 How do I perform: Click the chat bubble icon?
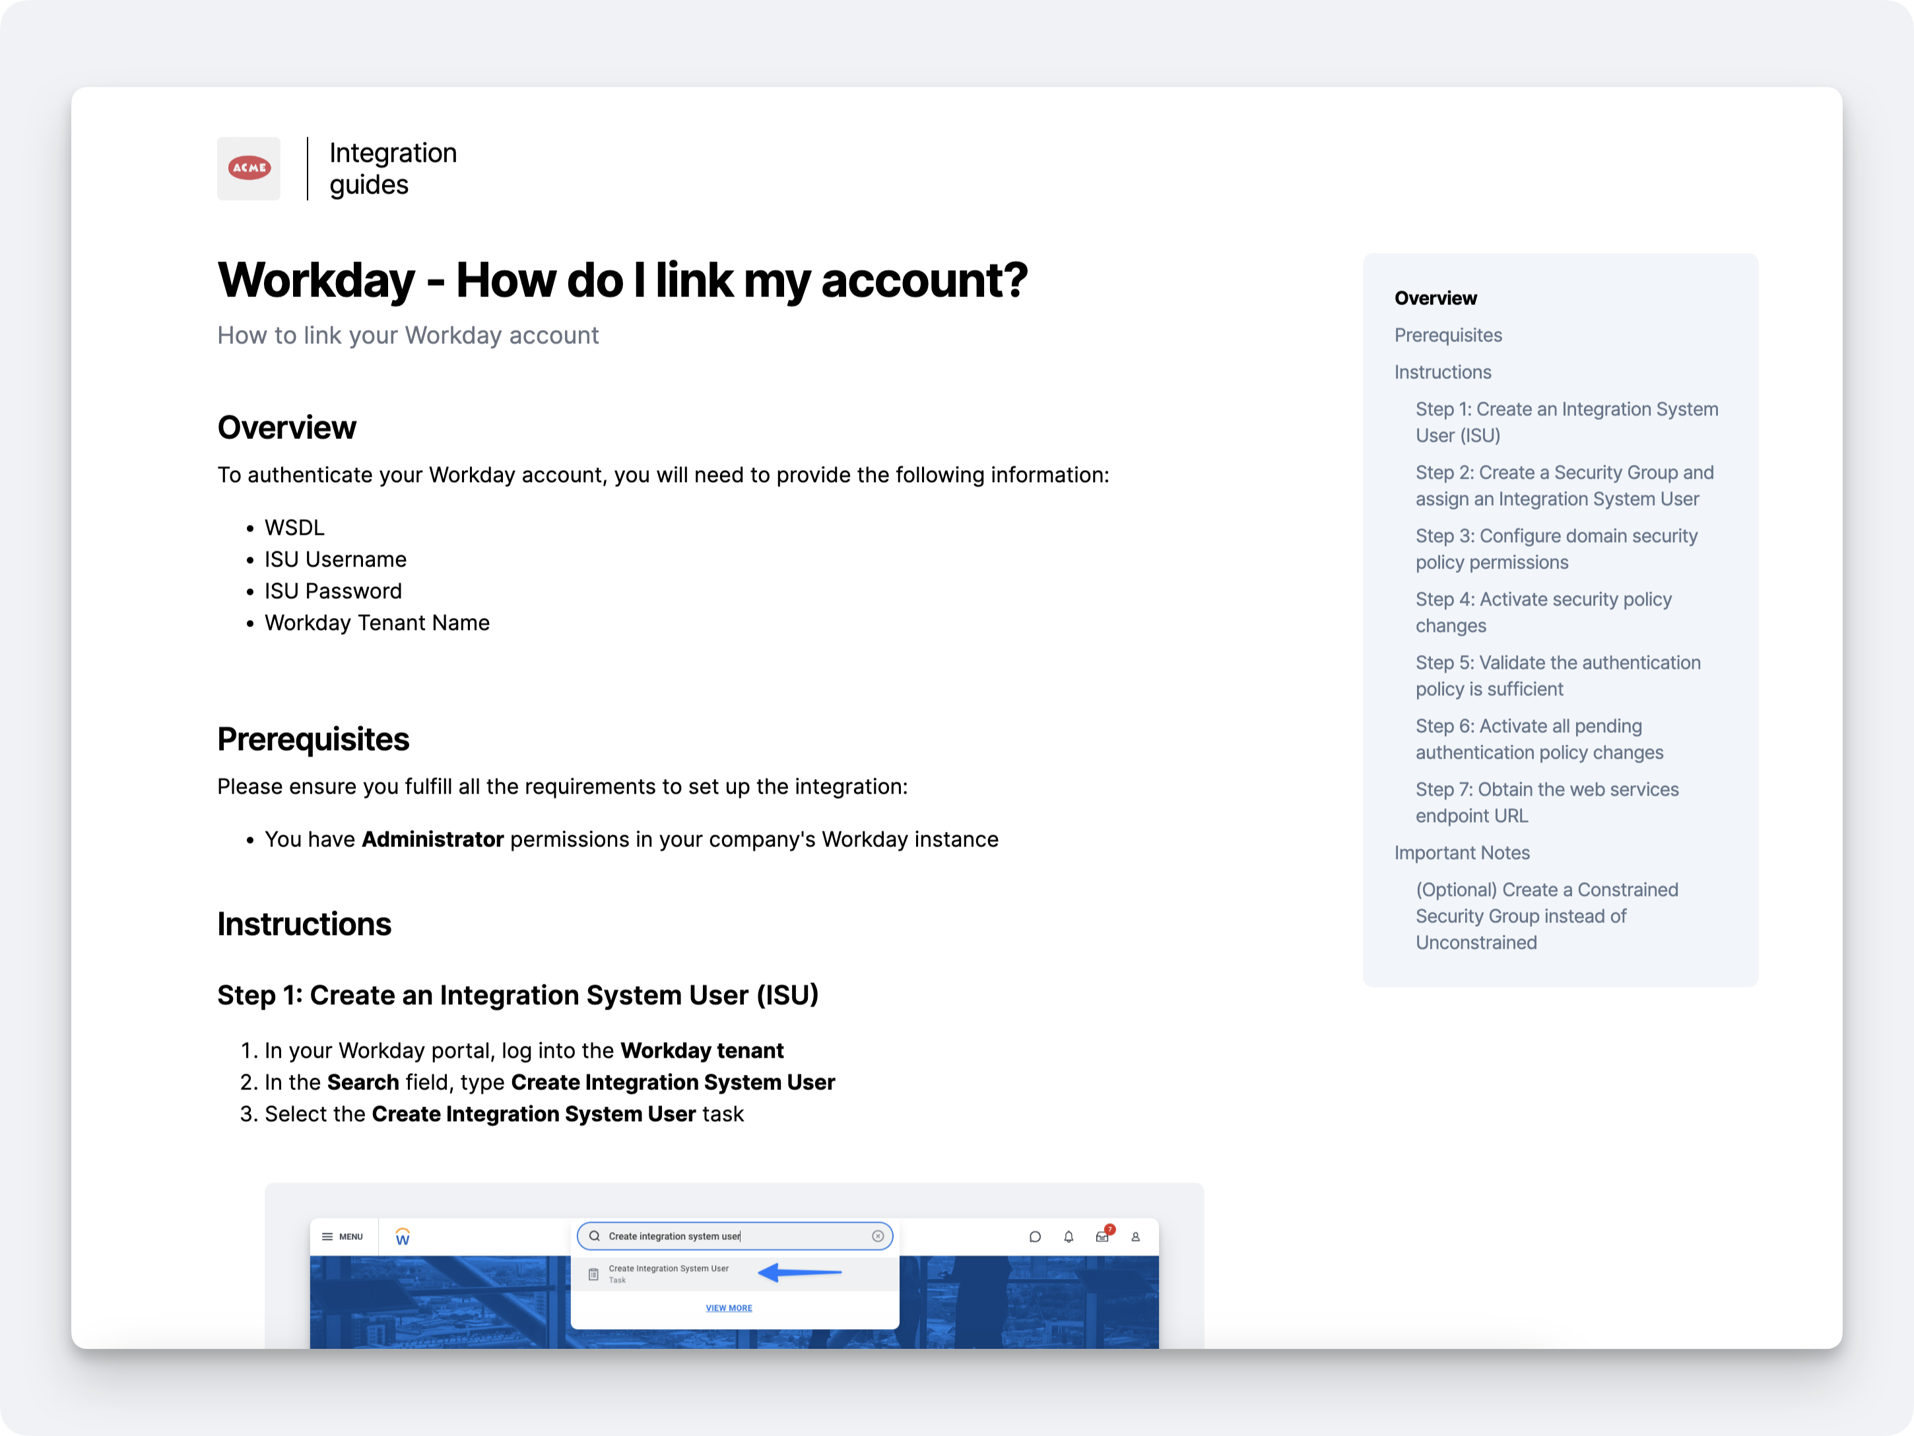1035,1237
